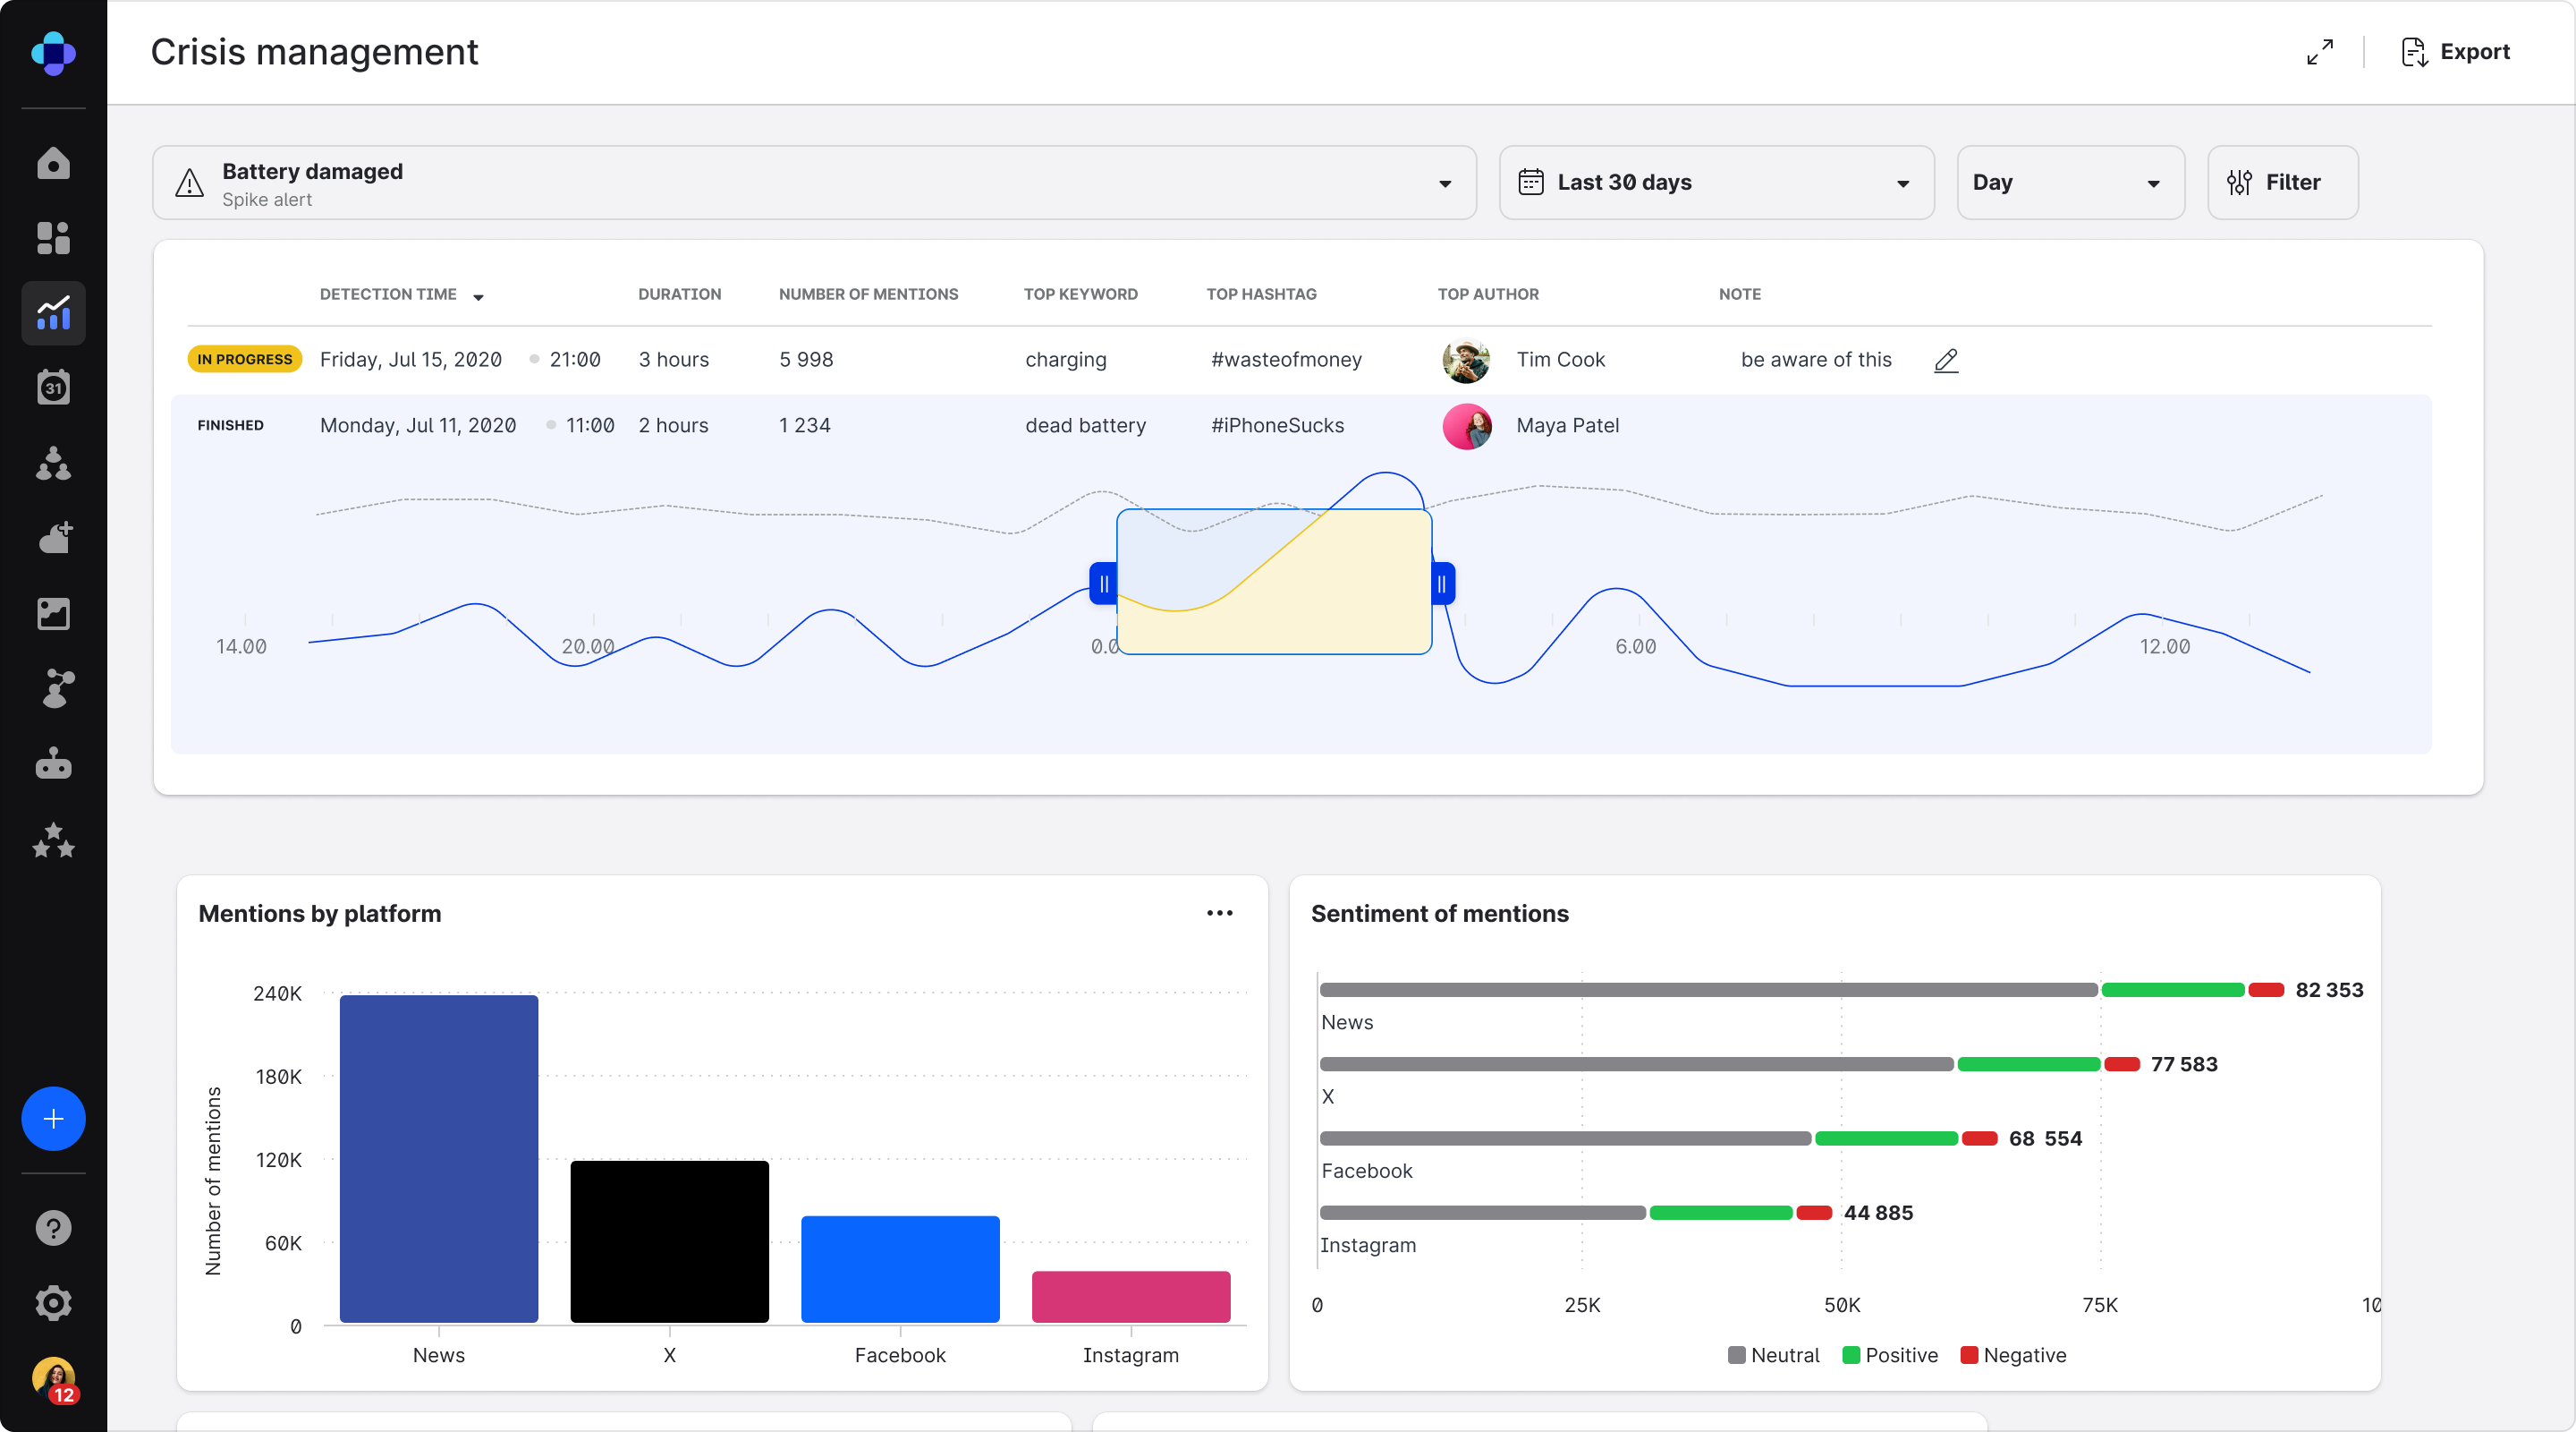Open the dashboard grid icon in sidebar

pyautogui.click(x=53, y=238)
